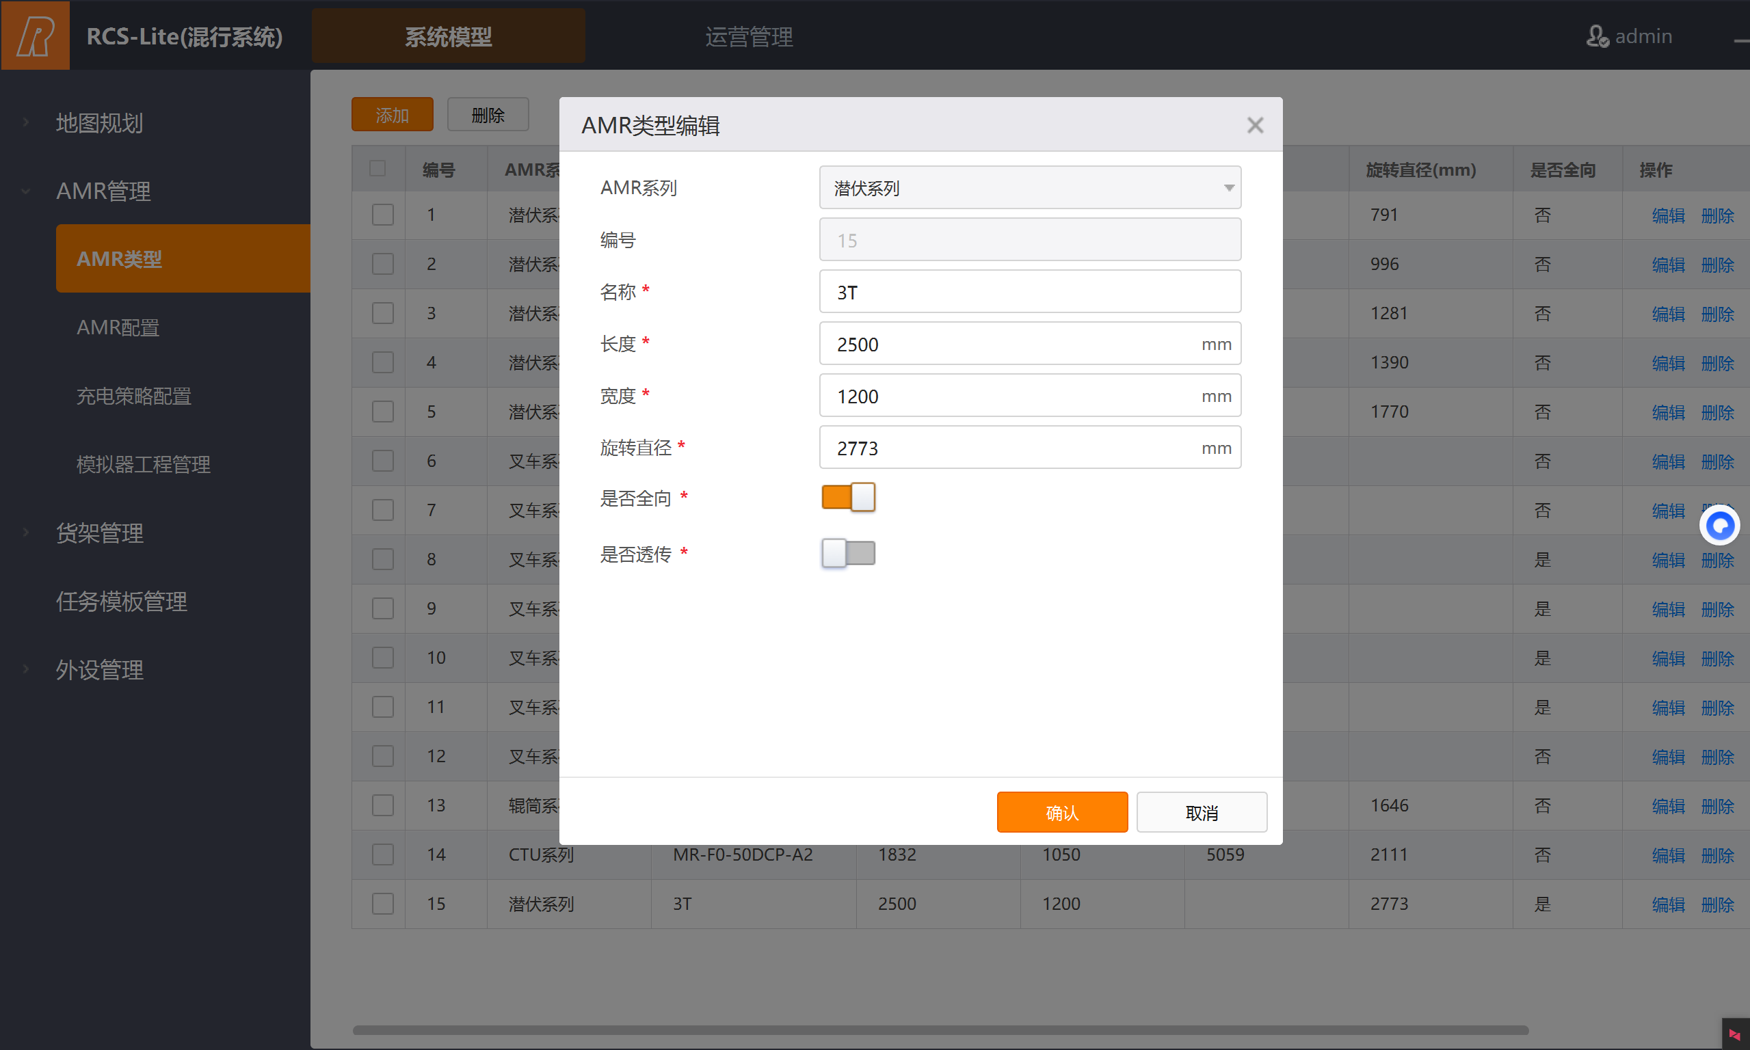Click 删除 link for row 1

[x=1717, y=215]
